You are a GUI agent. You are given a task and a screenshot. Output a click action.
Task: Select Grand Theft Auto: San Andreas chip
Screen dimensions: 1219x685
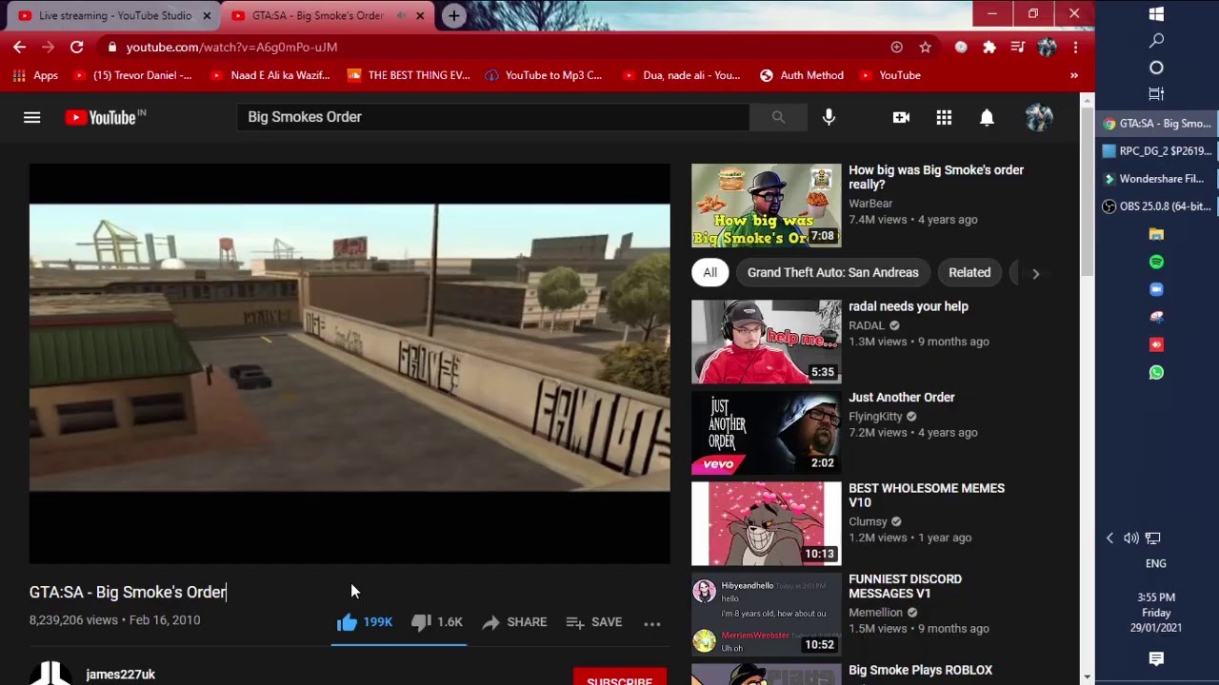tap(833, 272)
